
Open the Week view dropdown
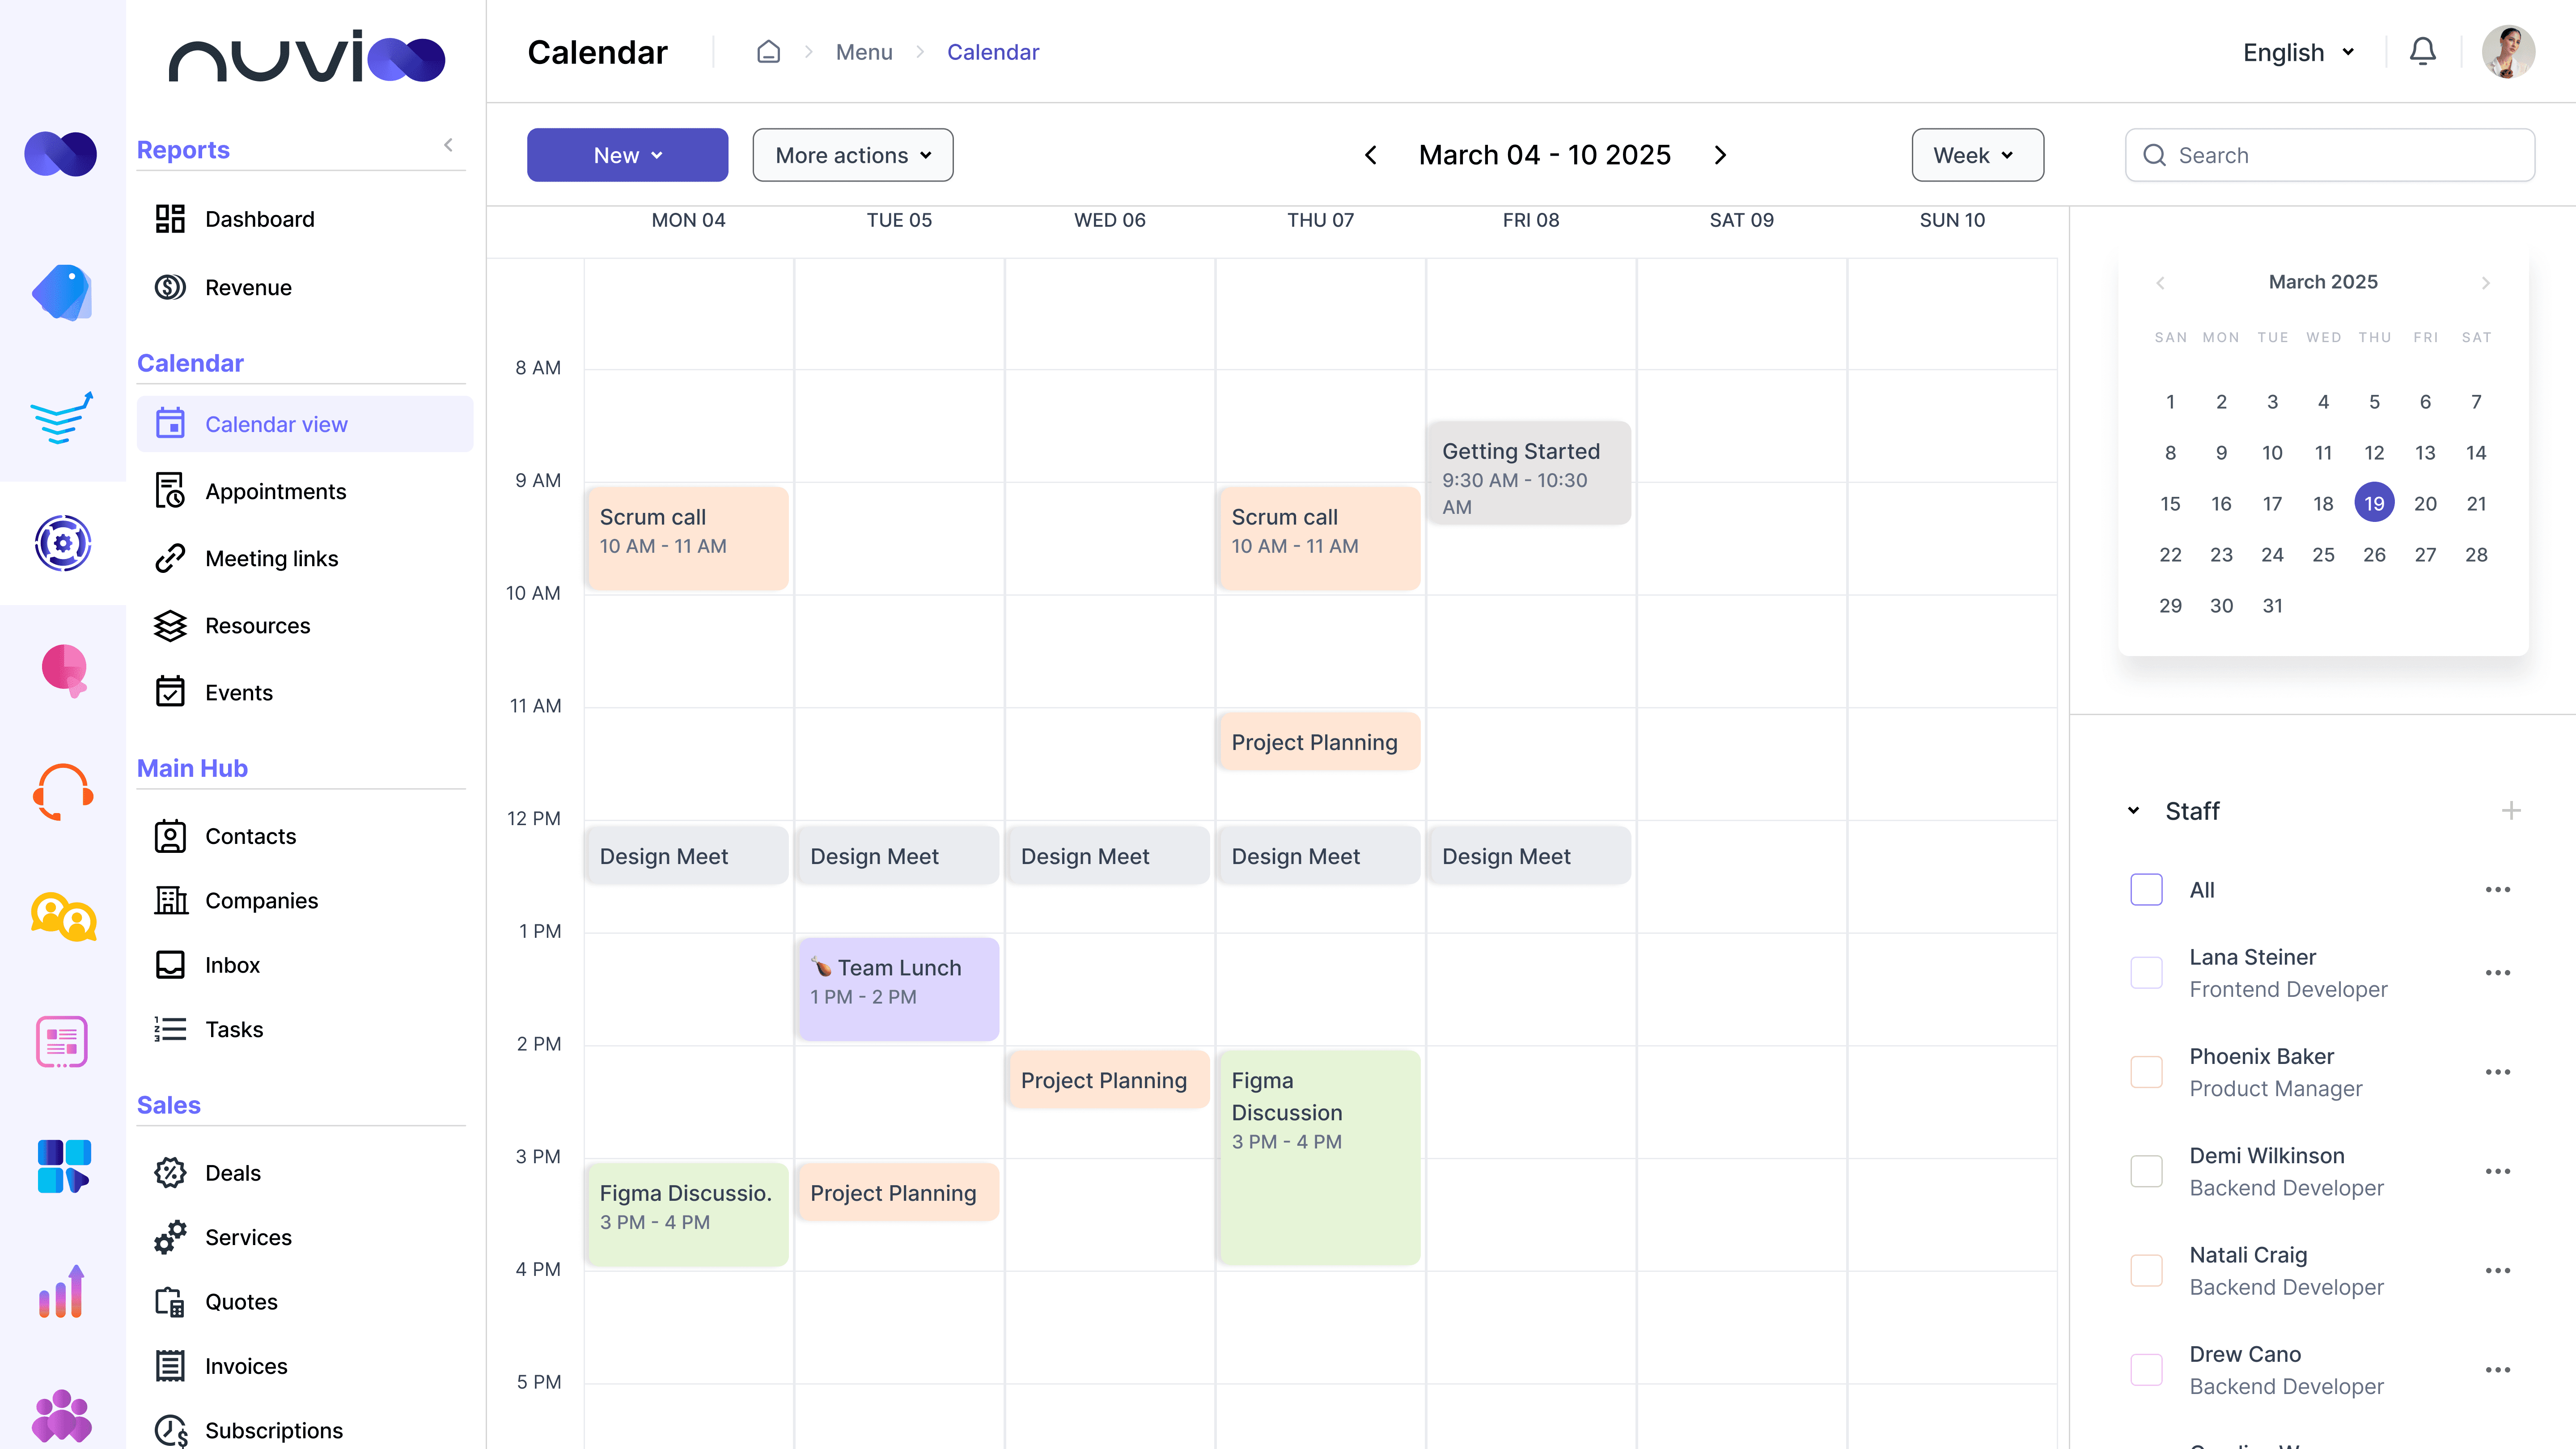pyautogui.click(x=1977, y=155)
